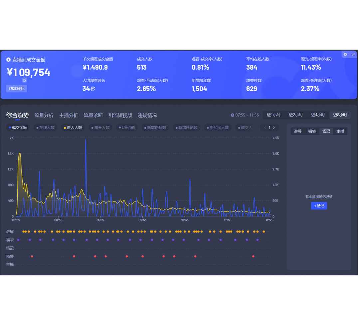Click the 万 unit badge under amount
The width and height of the screenshot is (358, 325).
(x=24, y=80)
